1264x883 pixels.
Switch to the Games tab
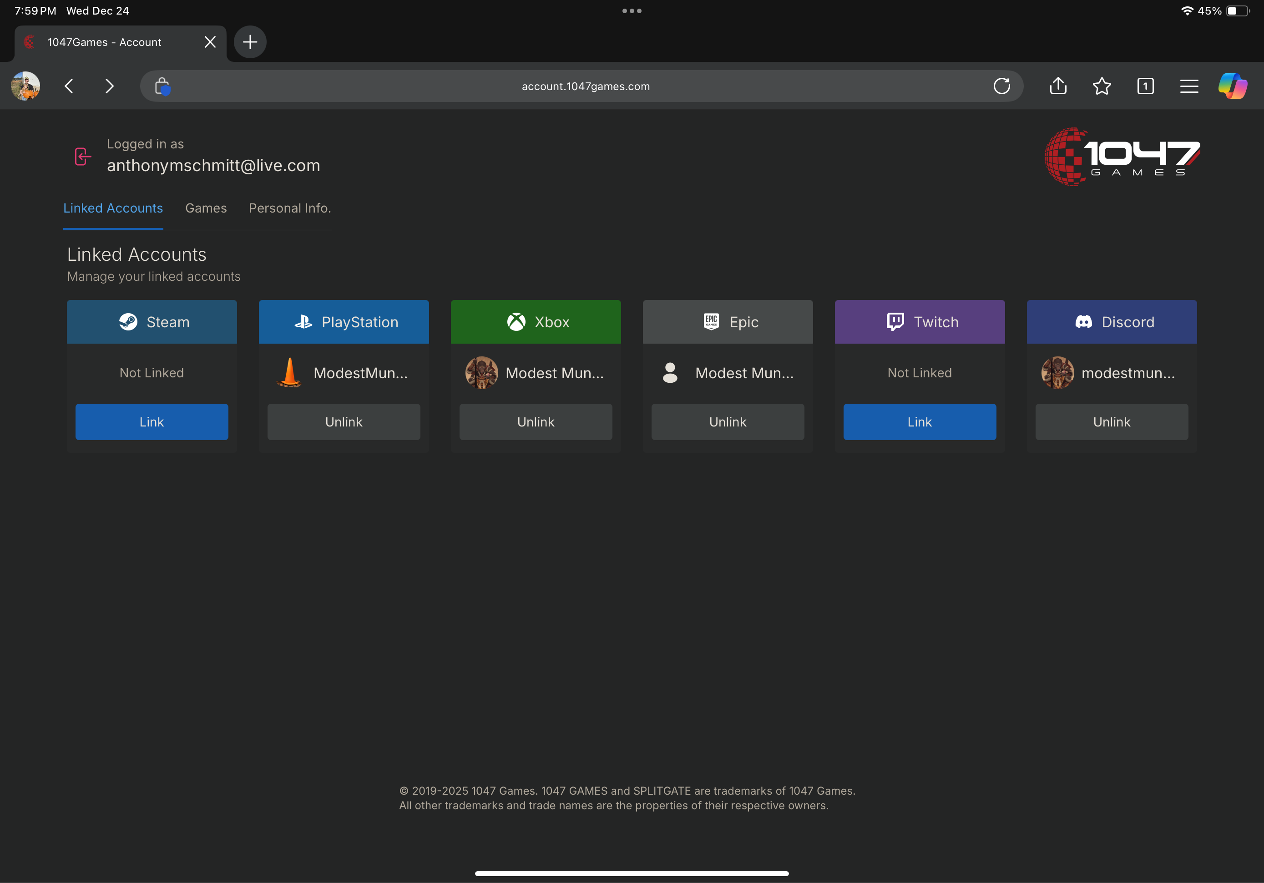[x=206, y=208]
